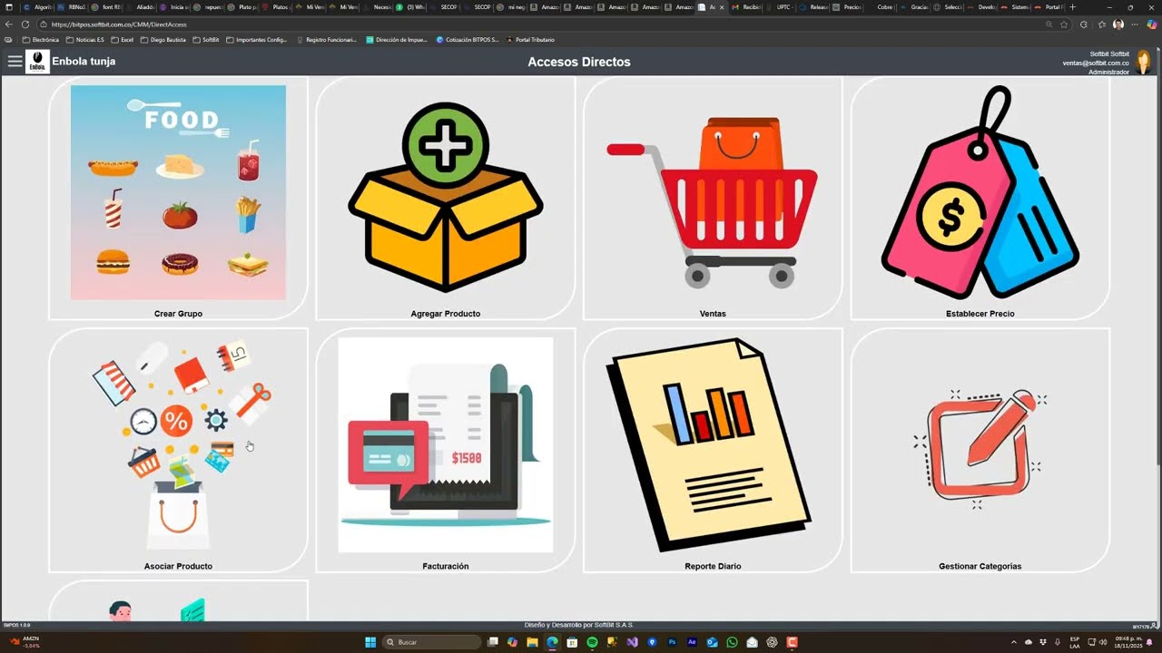Click the Enbola tunja store name
1162x653 pixels.
pyautogui.click(x=84, y=62)
